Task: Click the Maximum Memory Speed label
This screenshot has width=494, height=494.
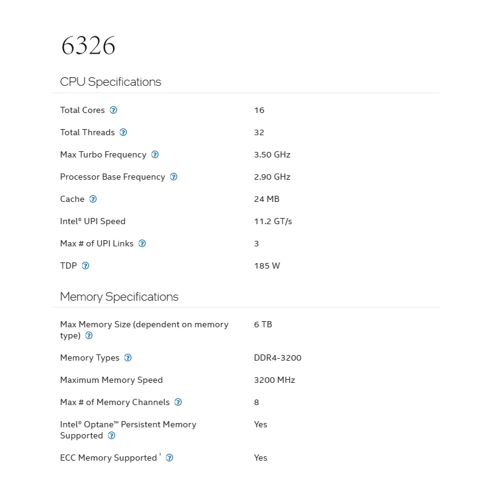Action: 111,380
